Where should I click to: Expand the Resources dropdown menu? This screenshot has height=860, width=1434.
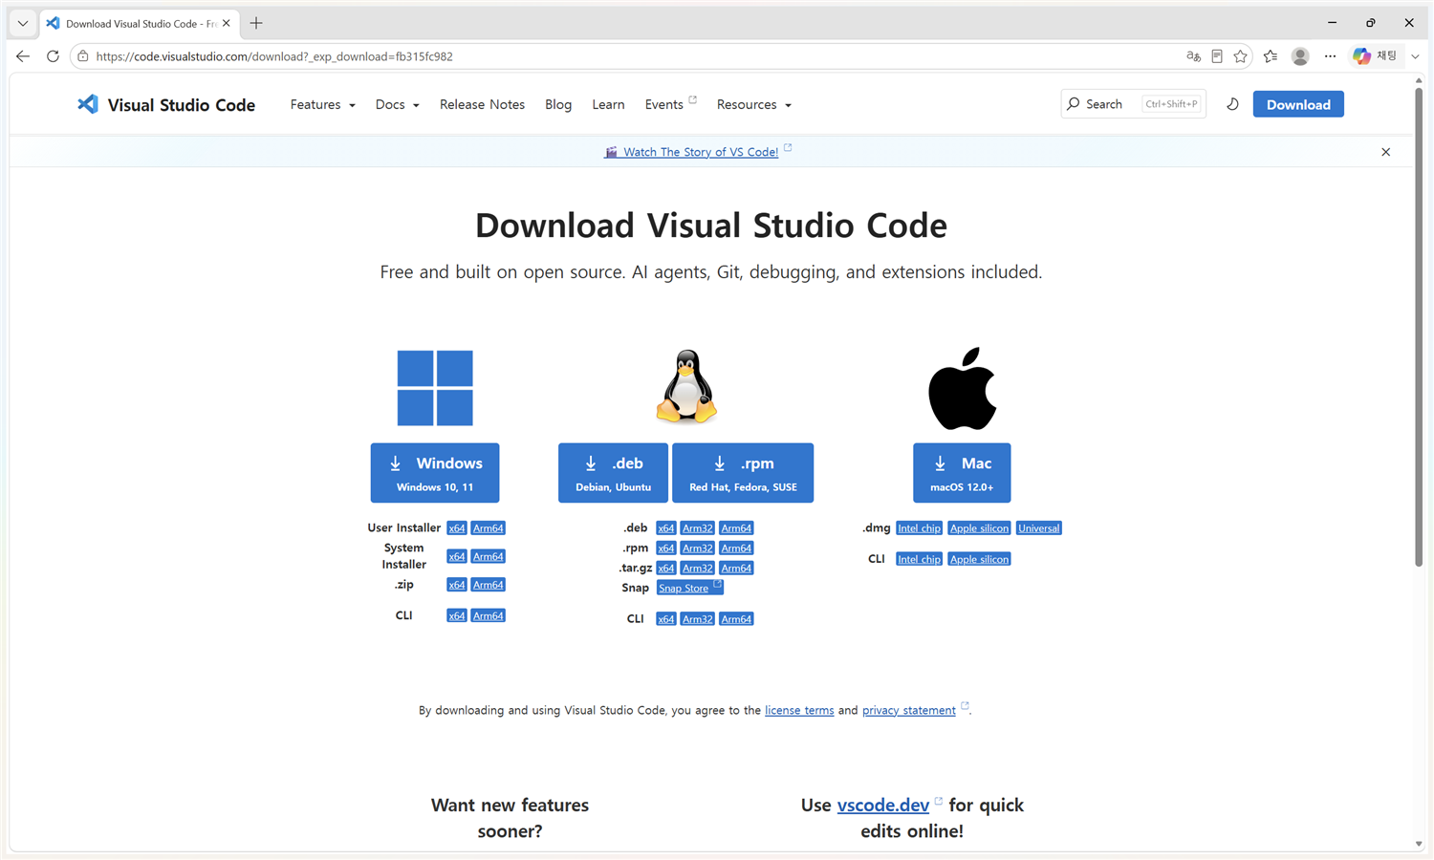[753, 104]
